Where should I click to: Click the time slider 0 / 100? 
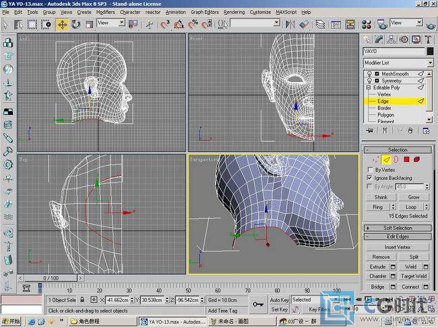51,278
